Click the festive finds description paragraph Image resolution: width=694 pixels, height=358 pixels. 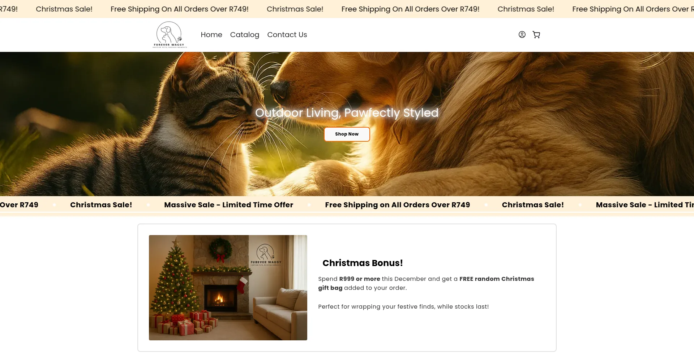click(x=403, y=307)
